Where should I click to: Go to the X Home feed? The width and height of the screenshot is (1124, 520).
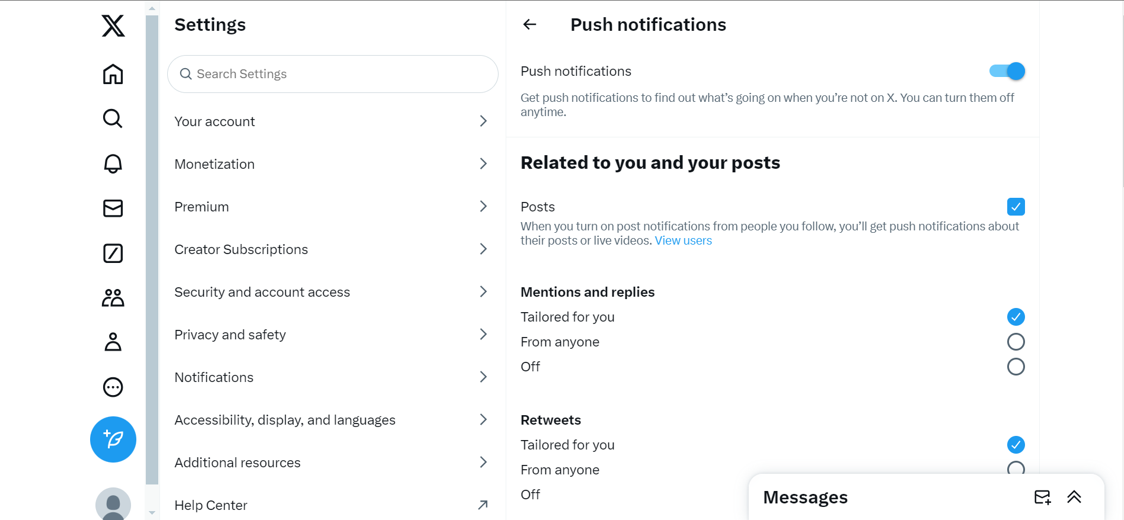pos(113,74)
